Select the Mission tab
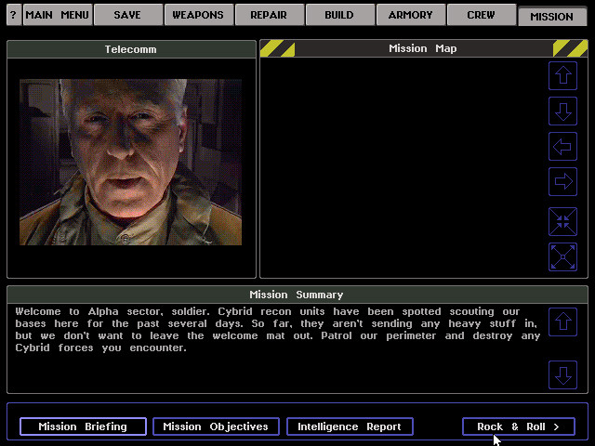 pyautogui.click(x=551, y=17)
